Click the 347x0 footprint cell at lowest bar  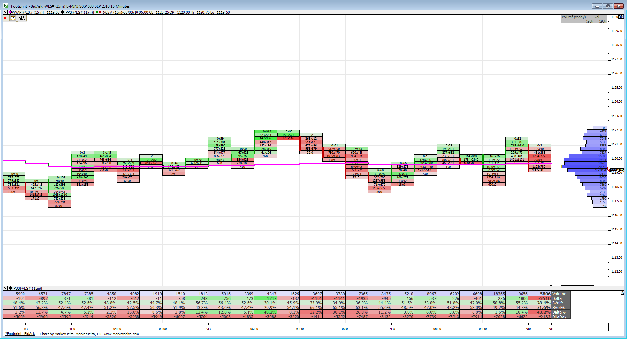[x=60, y=206]
